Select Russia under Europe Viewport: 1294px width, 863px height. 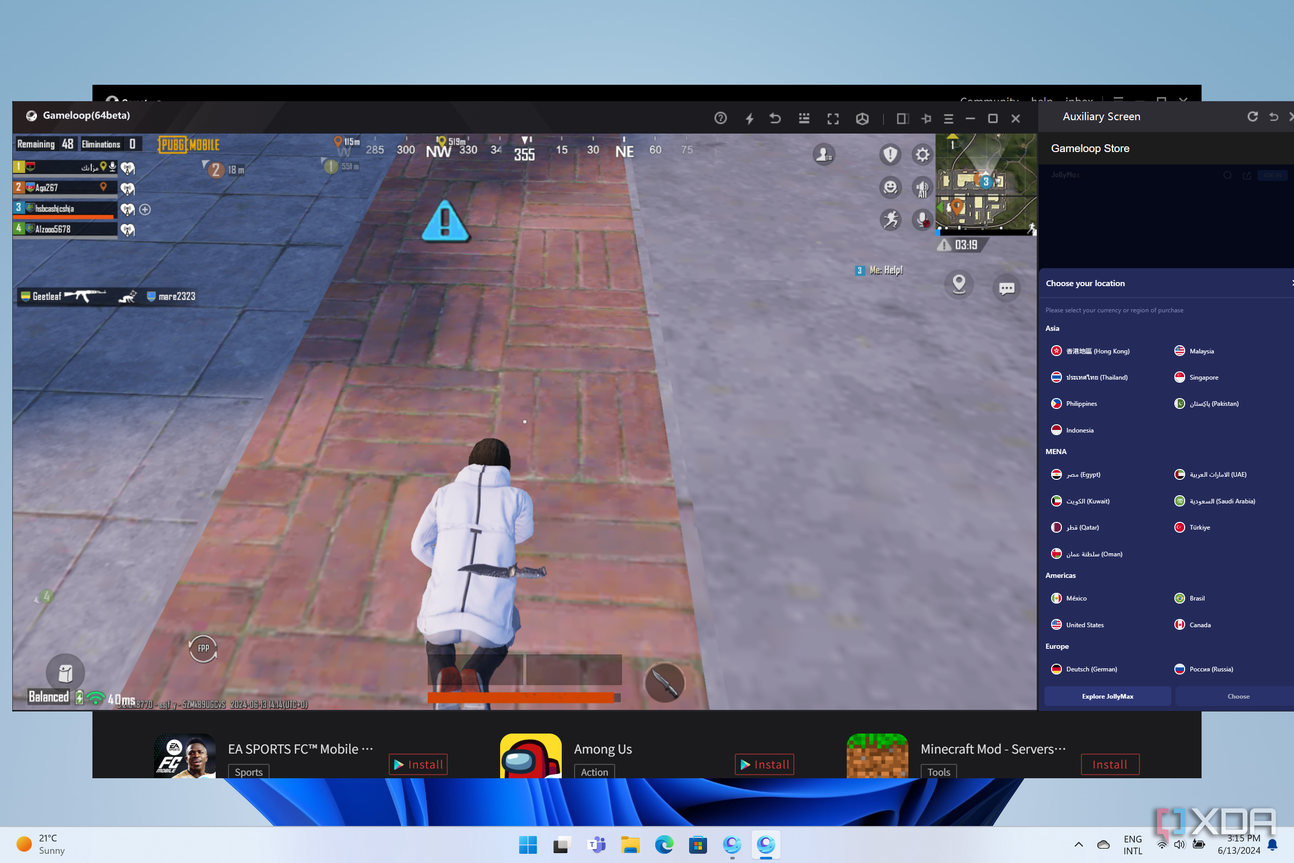pos(1204,669)
